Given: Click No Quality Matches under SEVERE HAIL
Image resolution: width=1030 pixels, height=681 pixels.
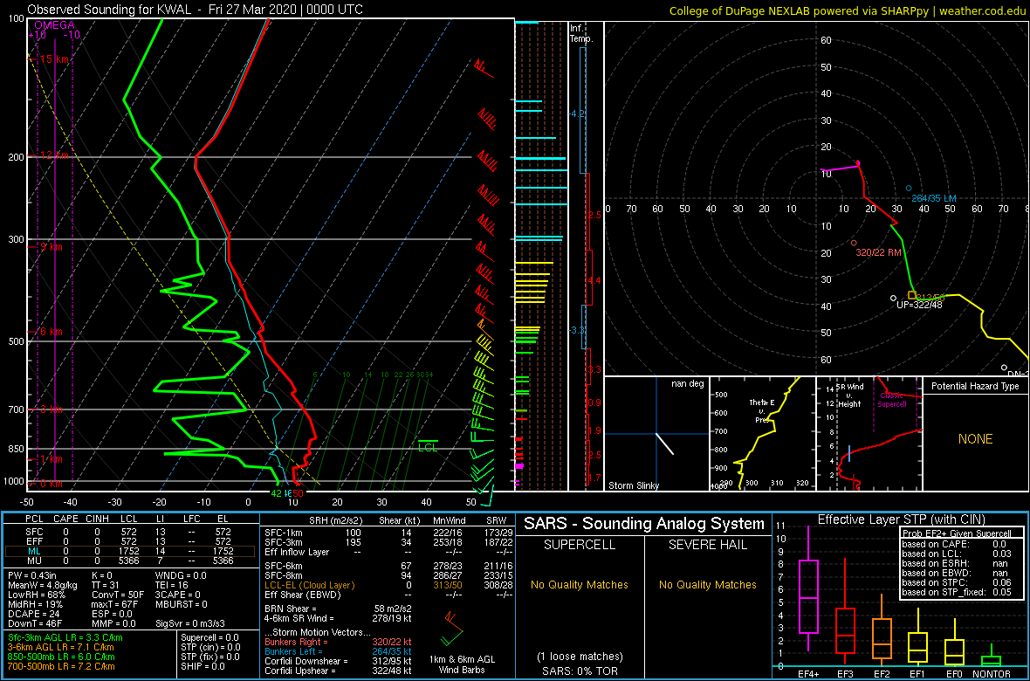Looking at the screenshot, I should [707, 585].
